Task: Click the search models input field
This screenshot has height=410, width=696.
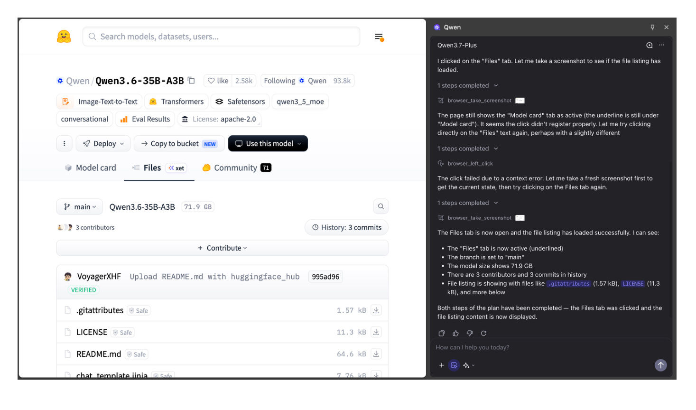Action: click(221, 37)
